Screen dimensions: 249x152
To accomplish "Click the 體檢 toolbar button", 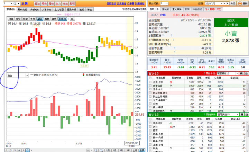I will (51, 3).
